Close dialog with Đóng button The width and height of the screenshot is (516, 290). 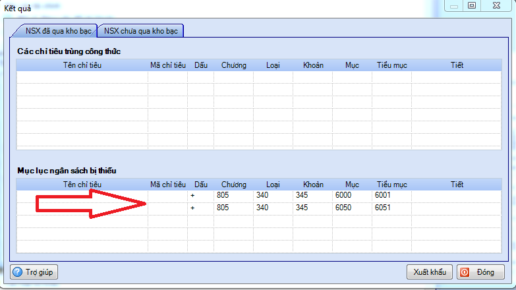point(480,272)
